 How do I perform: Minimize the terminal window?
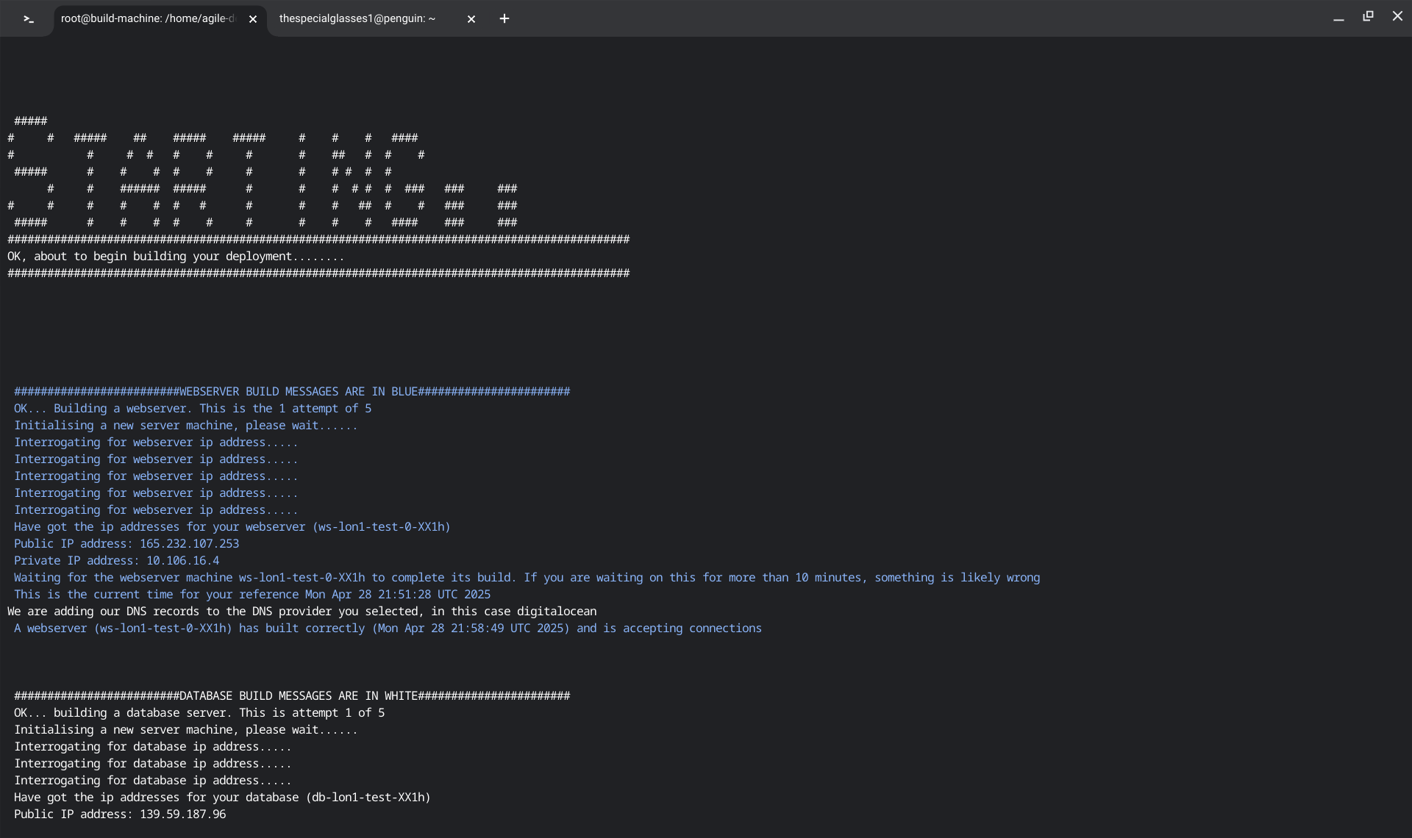[x=1338, y=18]
